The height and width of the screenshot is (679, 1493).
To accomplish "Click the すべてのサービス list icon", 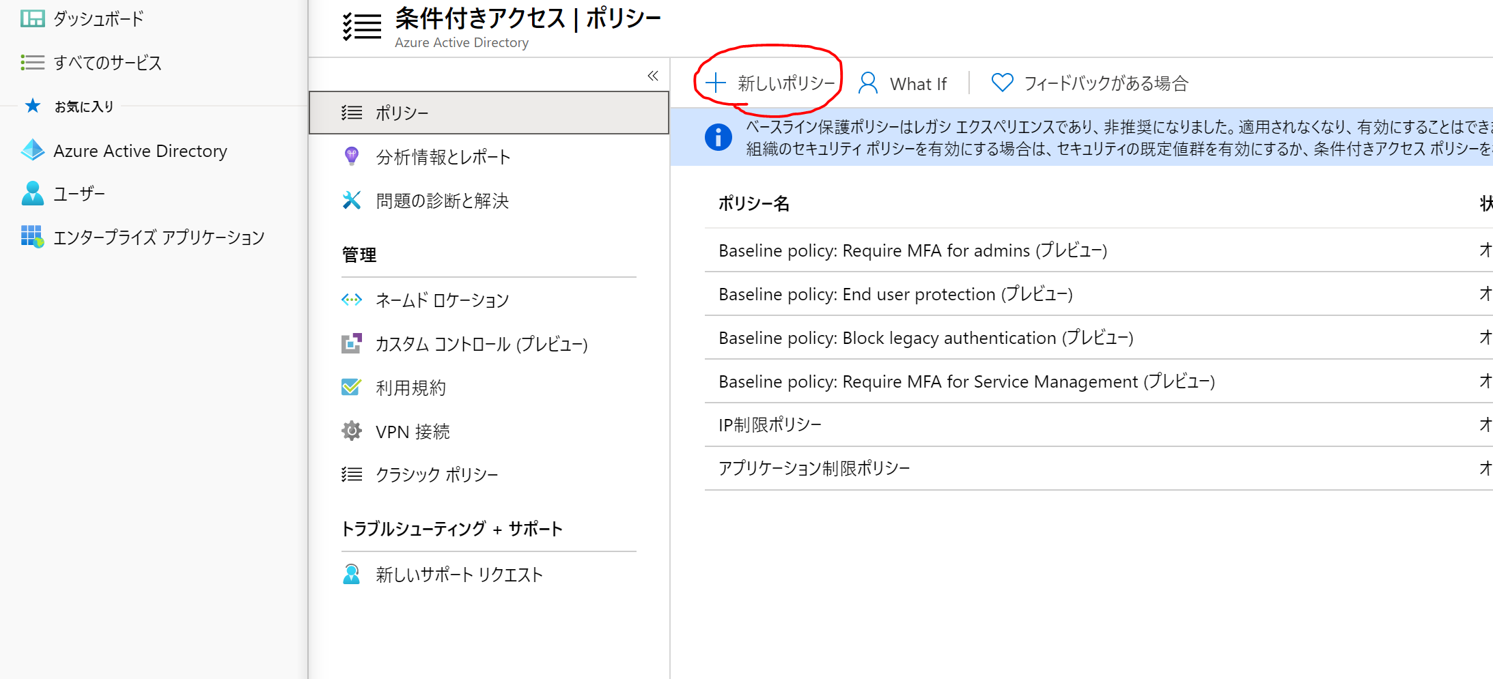I will tap(32, 63).
